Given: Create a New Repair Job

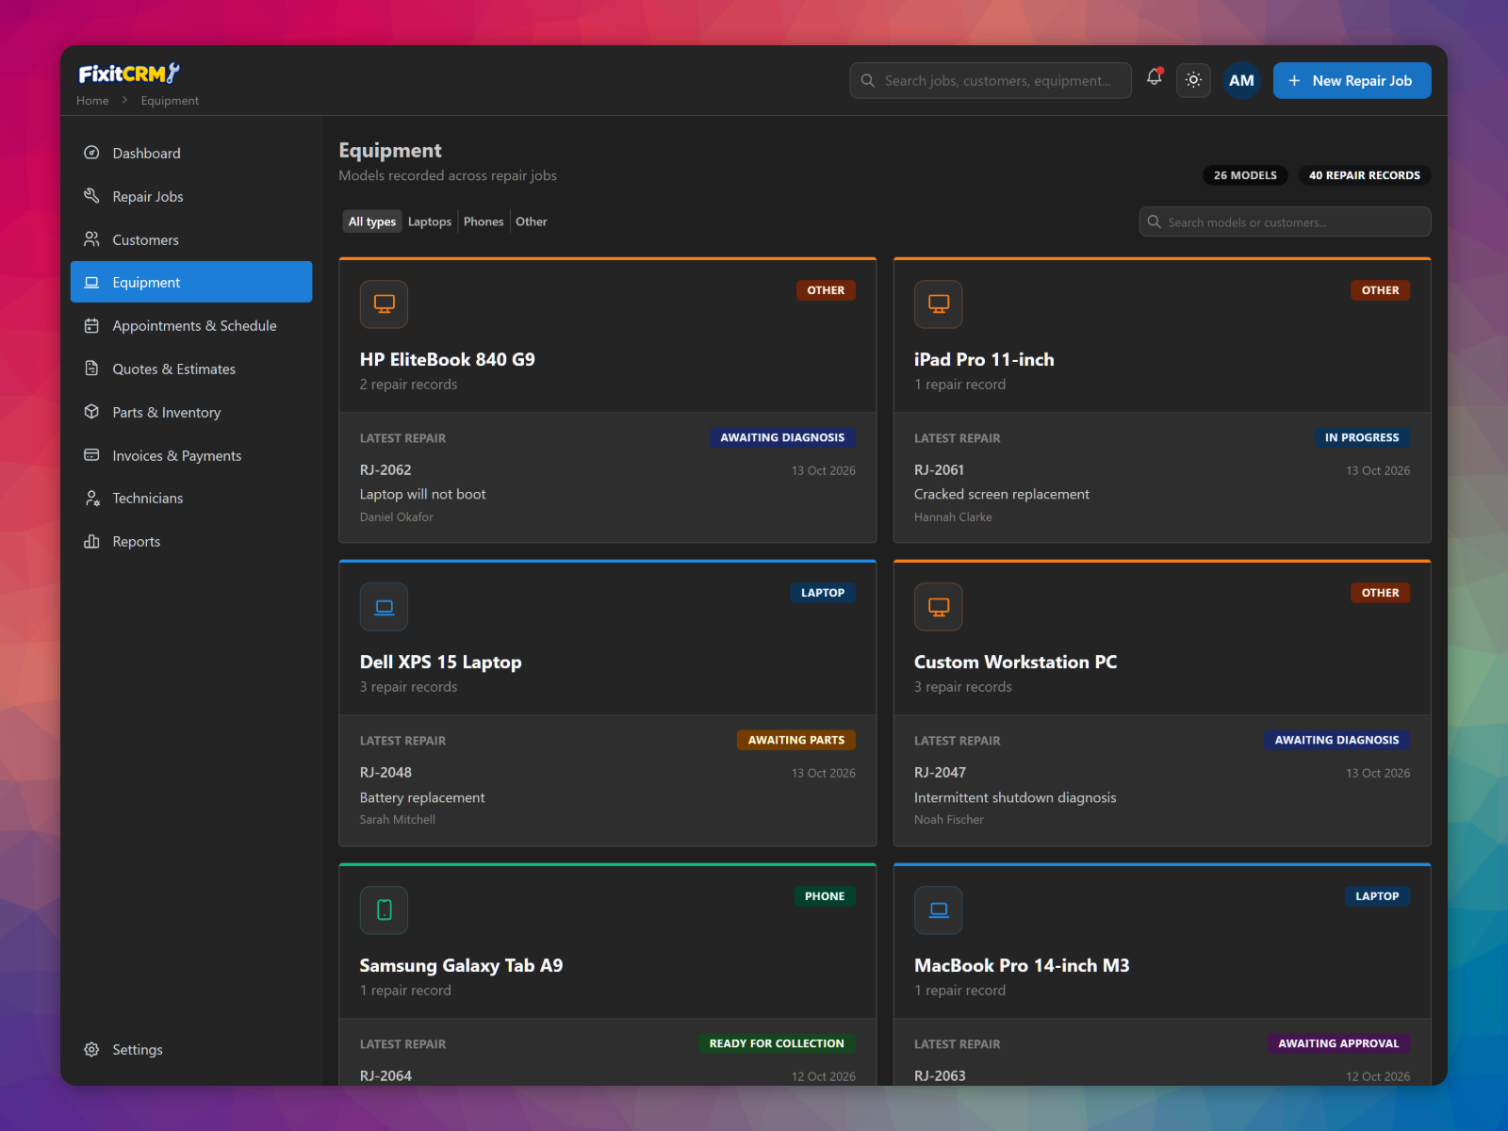Looking at the screenshot, I should coord(1352,80).
